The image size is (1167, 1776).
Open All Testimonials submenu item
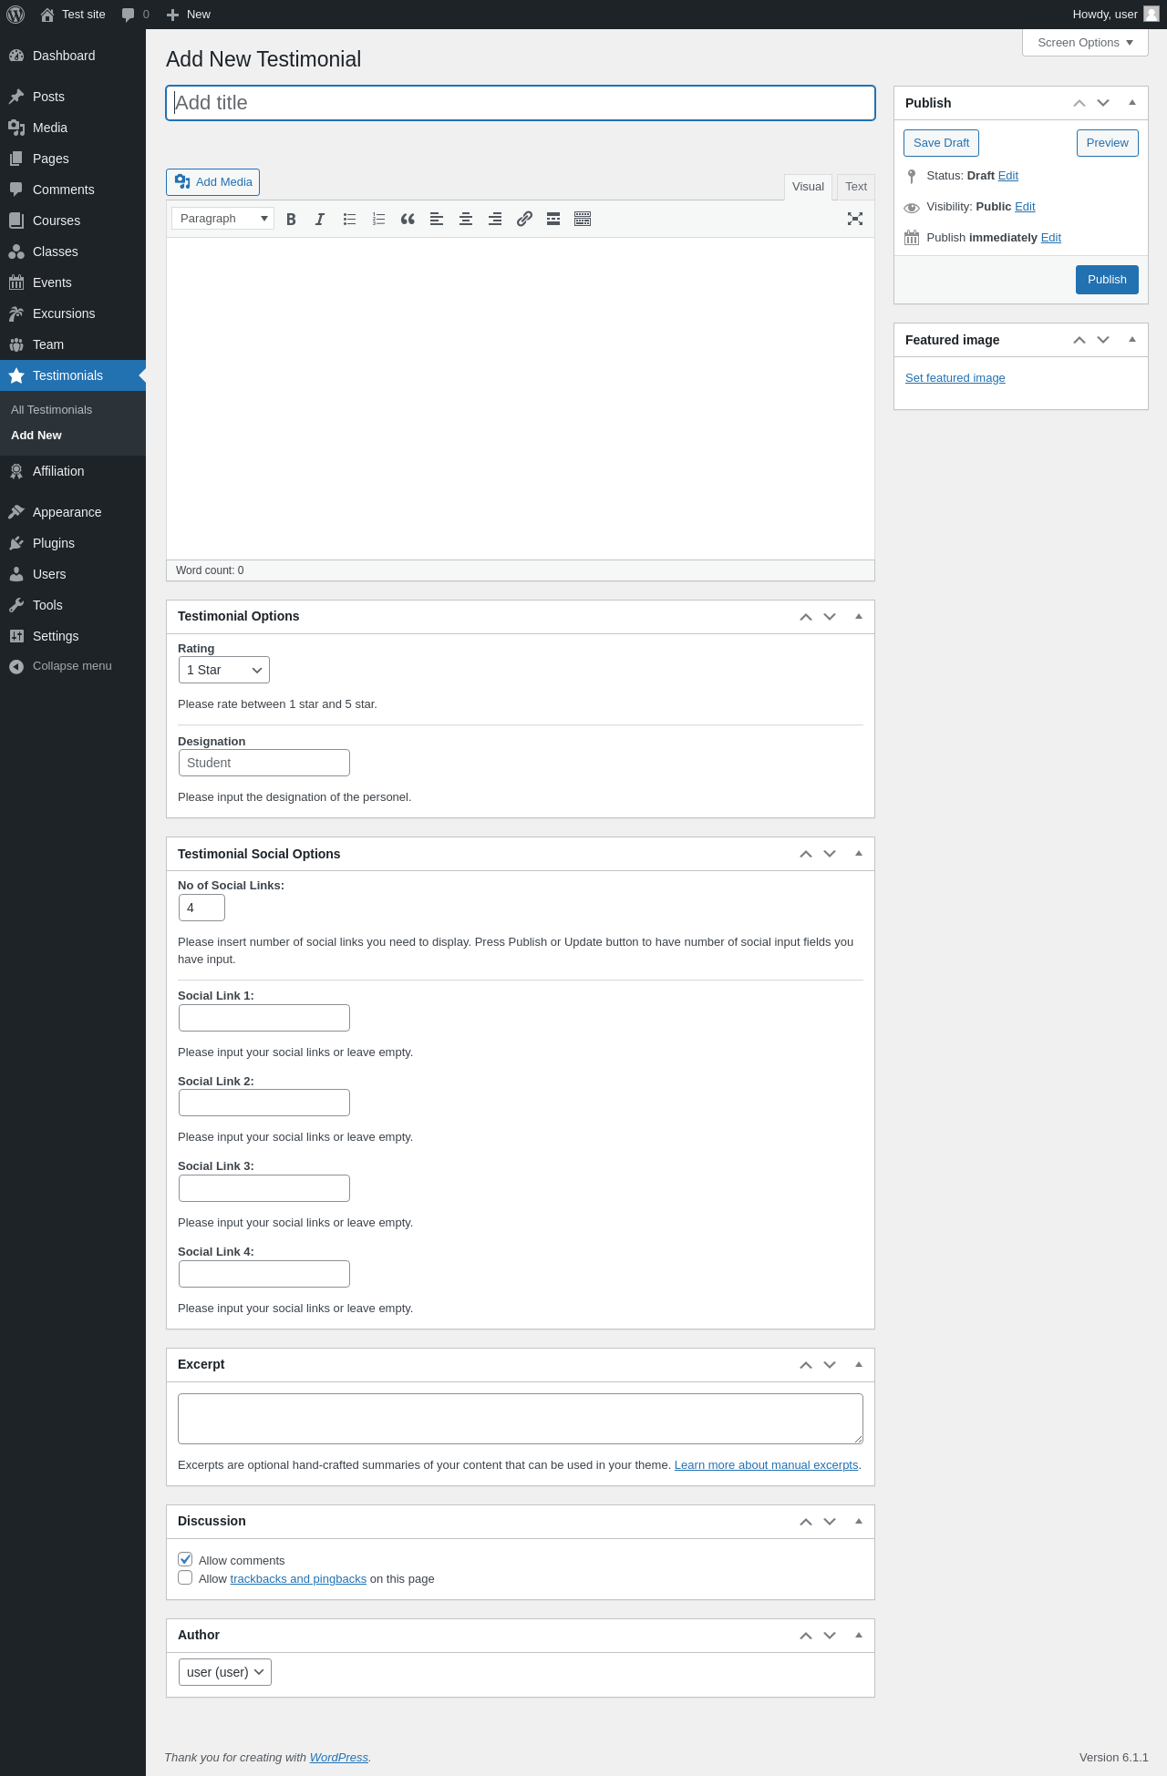click(52, 410)
